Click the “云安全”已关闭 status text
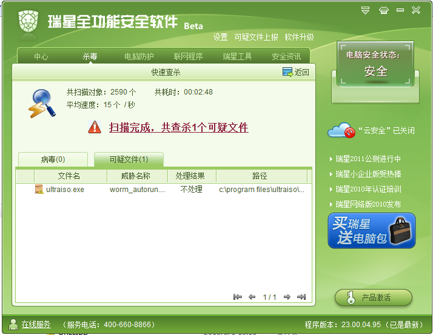 pos(387,130)
